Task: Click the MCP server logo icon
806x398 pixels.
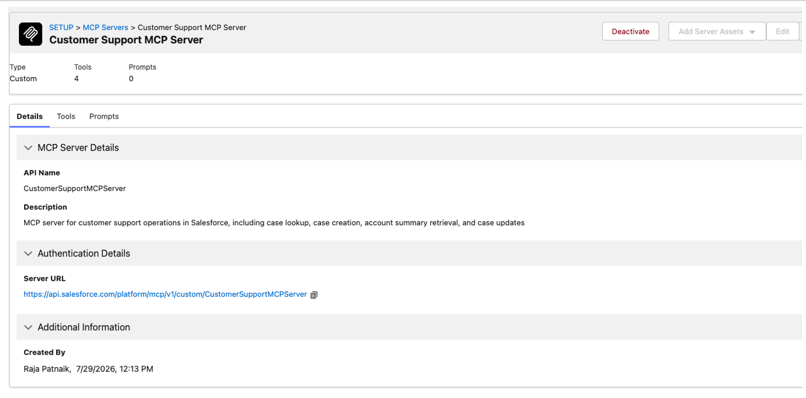Action: 30,34
